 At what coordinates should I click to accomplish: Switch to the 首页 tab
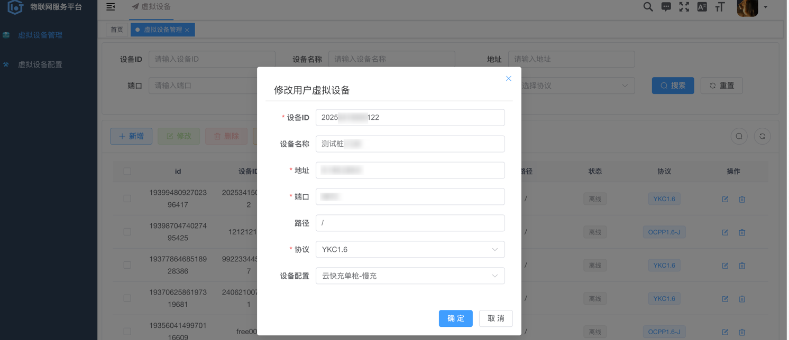[117, 30]
